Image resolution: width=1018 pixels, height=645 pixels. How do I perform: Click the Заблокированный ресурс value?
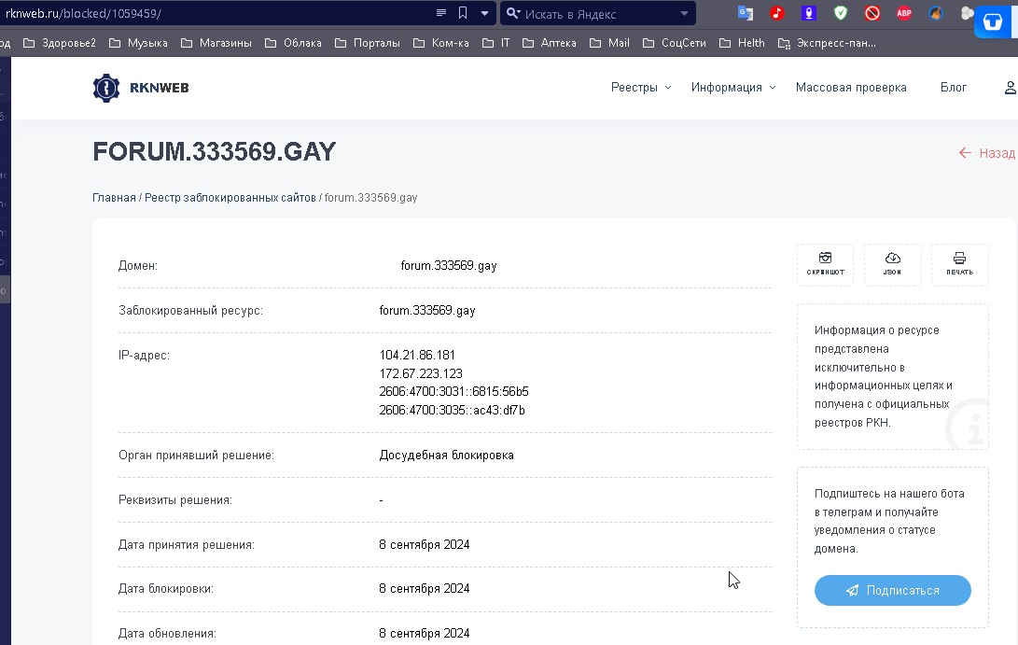point(427,311)
